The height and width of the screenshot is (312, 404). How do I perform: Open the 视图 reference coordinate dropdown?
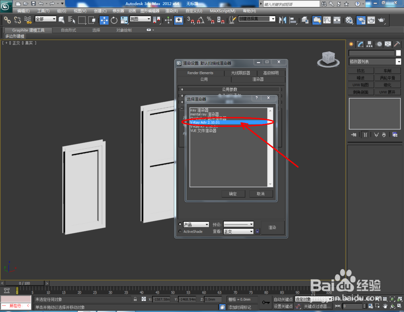140,19
